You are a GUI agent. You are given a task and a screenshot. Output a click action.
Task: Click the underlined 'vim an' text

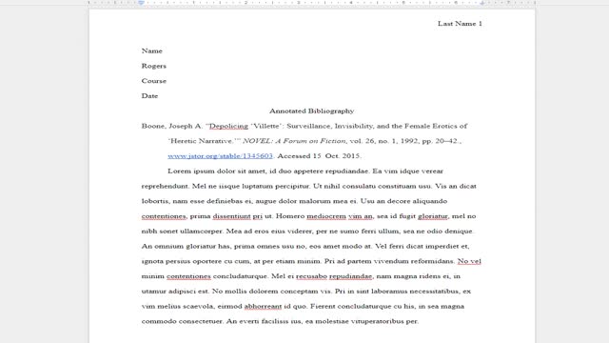coord(361,216)
